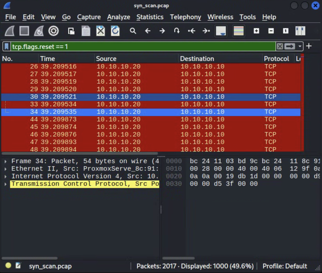Image resolution: width=322 pixels, height=273 pixels.
Task: Close the current capture file icon
Action: [x=101, y=31]
